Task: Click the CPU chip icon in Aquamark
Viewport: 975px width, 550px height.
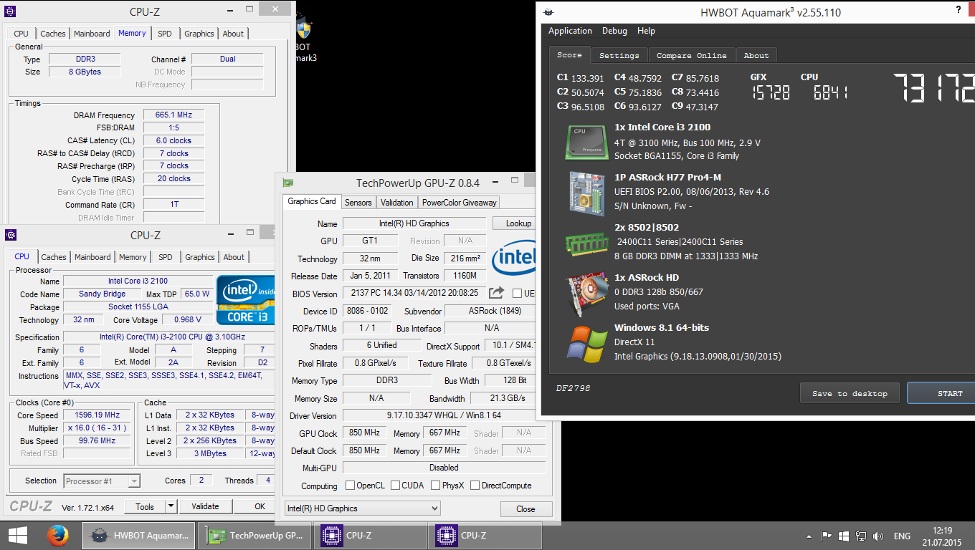Action: (x=586, y=142)
